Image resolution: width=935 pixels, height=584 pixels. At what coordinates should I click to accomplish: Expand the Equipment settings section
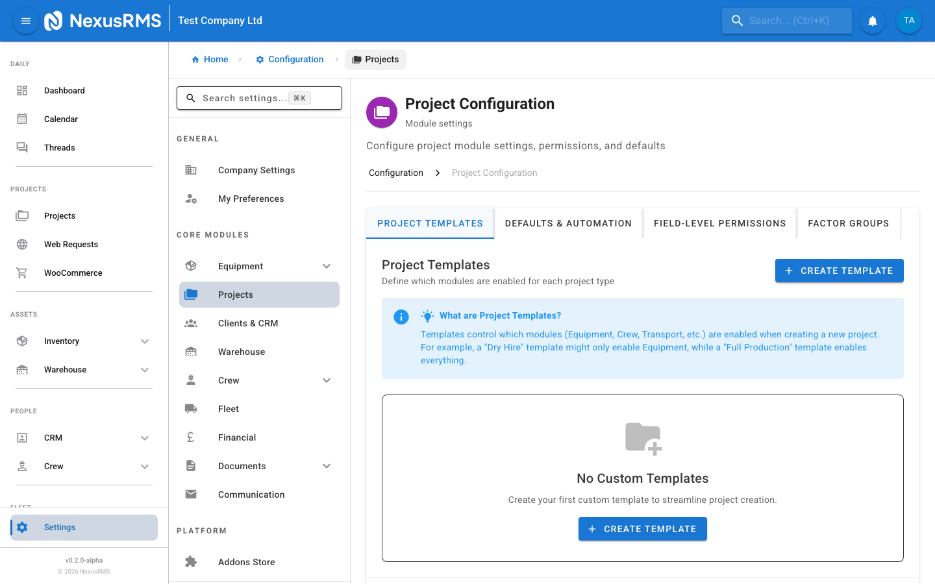pyautogui.click(x=327, y=266)
